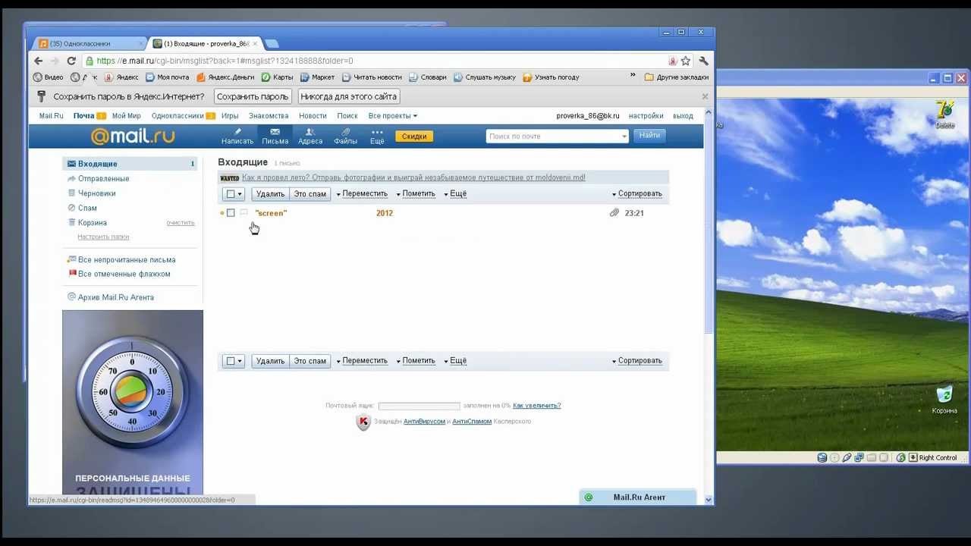Expand the top Переместить dropdown

click(x=362, y=194)
